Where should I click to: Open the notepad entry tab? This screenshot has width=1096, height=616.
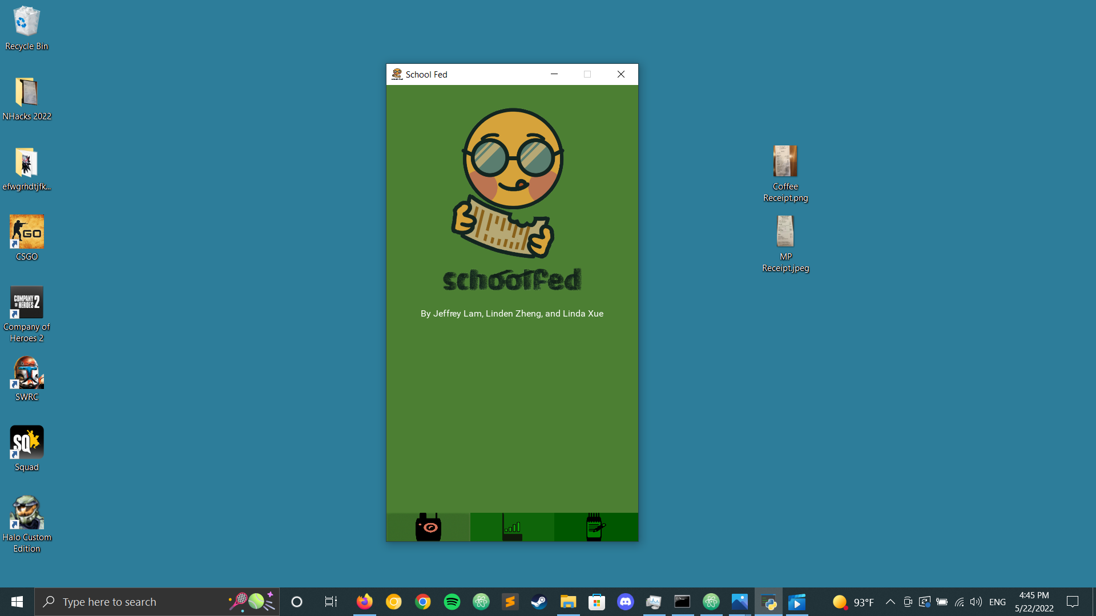(x=595, y=527)
